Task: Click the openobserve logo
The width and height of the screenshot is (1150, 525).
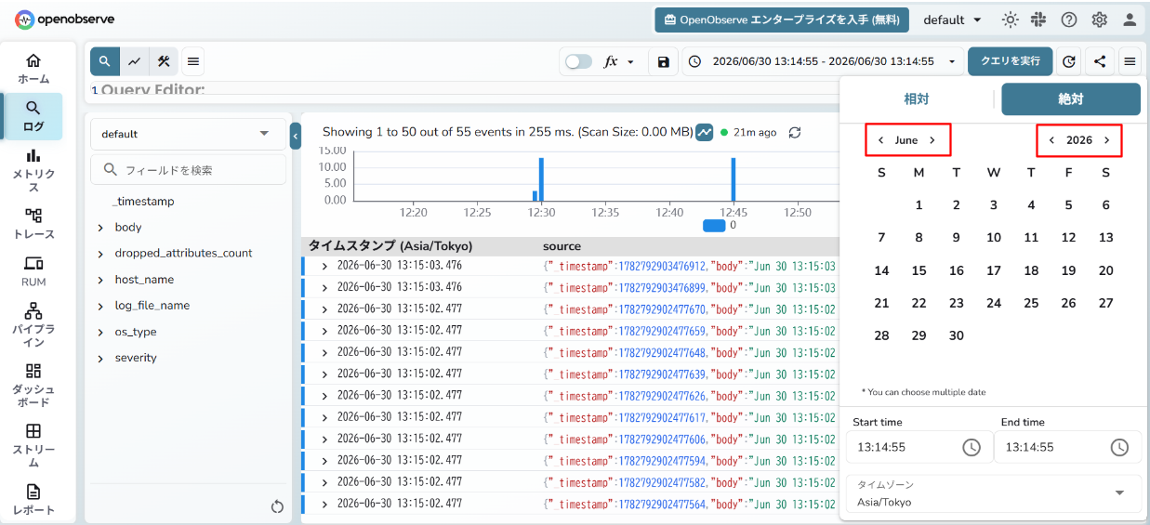Action: (x=65, y=20)
